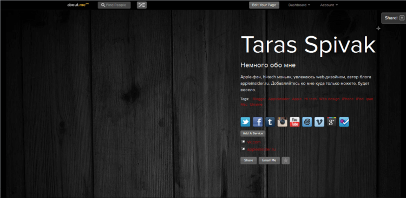Toggle the favorite star button

click(x=286, y=161)
